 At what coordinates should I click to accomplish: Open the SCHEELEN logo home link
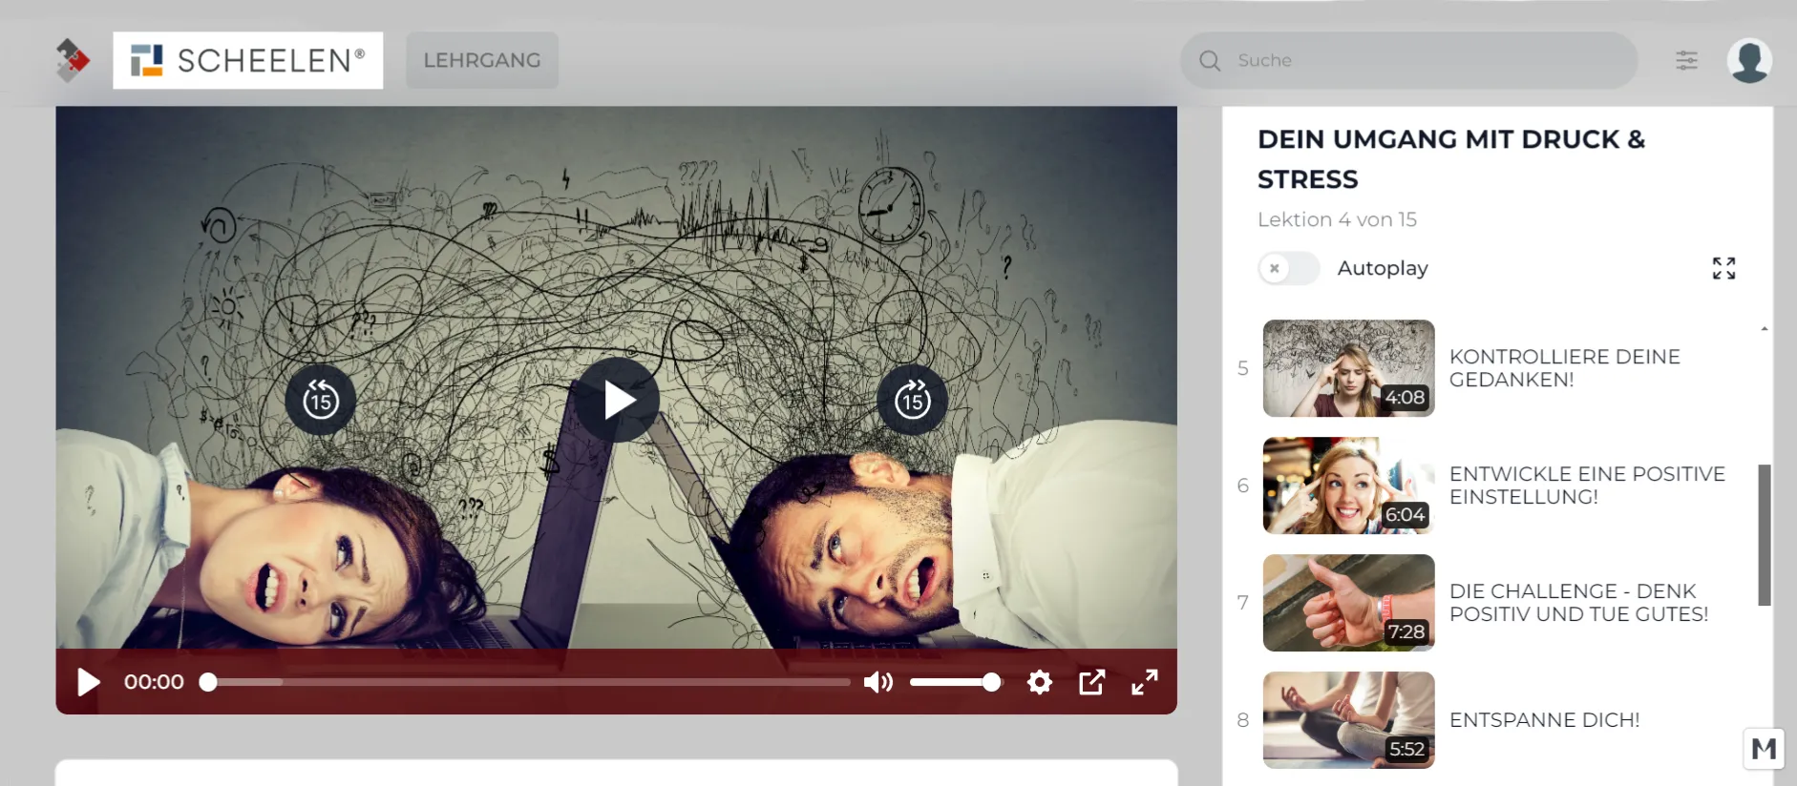tap(248, 60)
